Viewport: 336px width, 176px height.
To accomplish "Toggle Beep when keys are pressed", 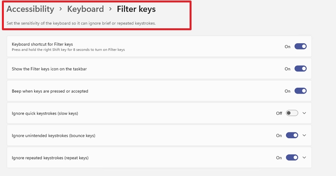I will tap(300, 91).
